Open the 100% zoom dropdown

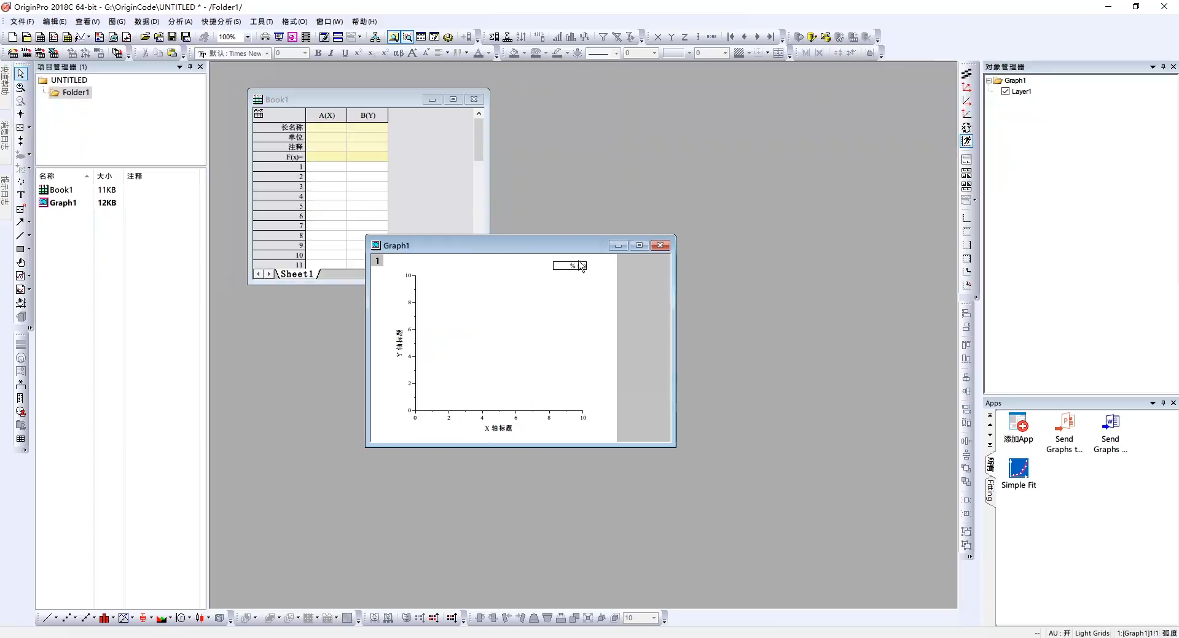(x=248, y=37)
